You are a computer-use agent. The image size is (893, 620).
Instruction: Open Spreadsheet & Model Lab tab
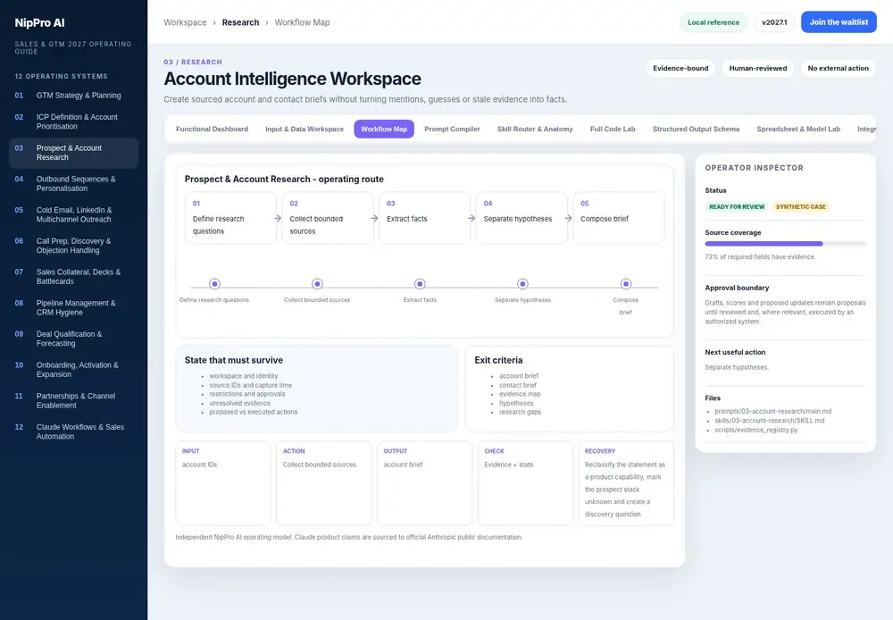click(797, 130)
